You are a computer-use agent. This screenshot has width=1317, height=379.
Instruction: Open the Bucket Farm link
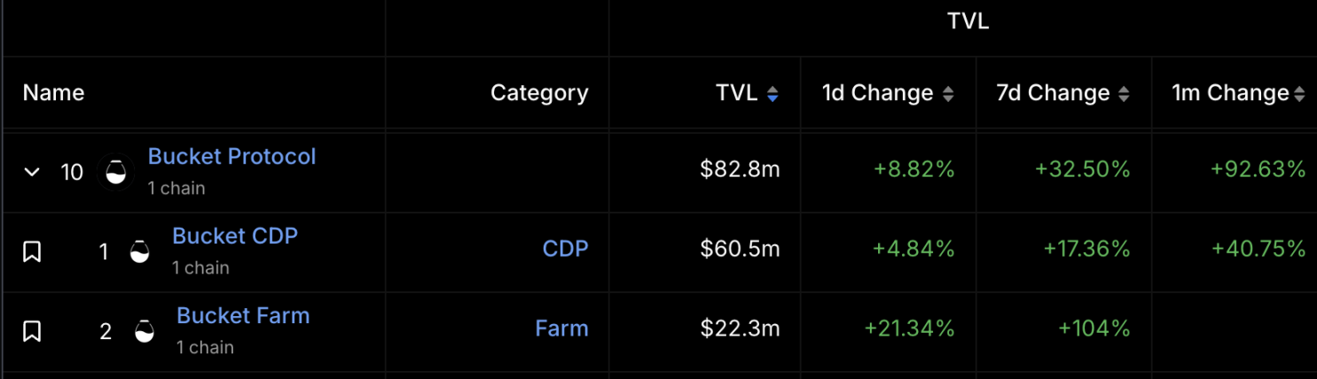[243, 316]
